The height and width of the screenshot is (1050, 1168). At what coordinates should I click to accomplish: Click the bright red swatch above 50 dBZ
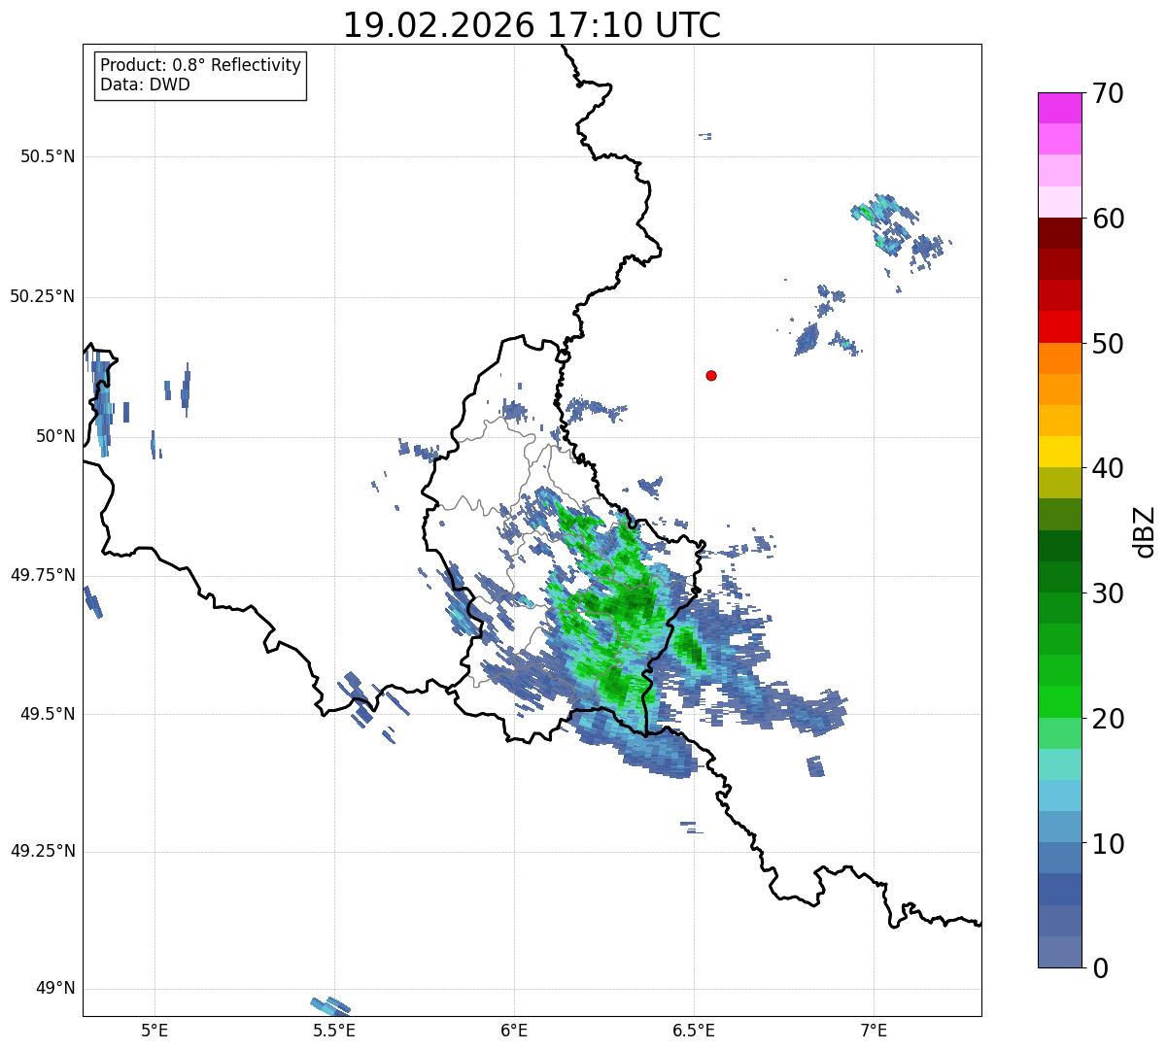pyautogui.click(x=1059, y=327)
